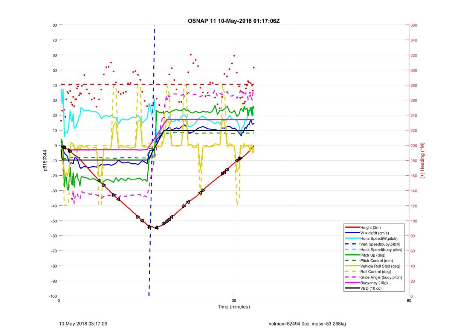The image size is (452, 333).
Task: Click the magenta line sample beside Buoyancy (10g)
Action: (x=352, y=283)
